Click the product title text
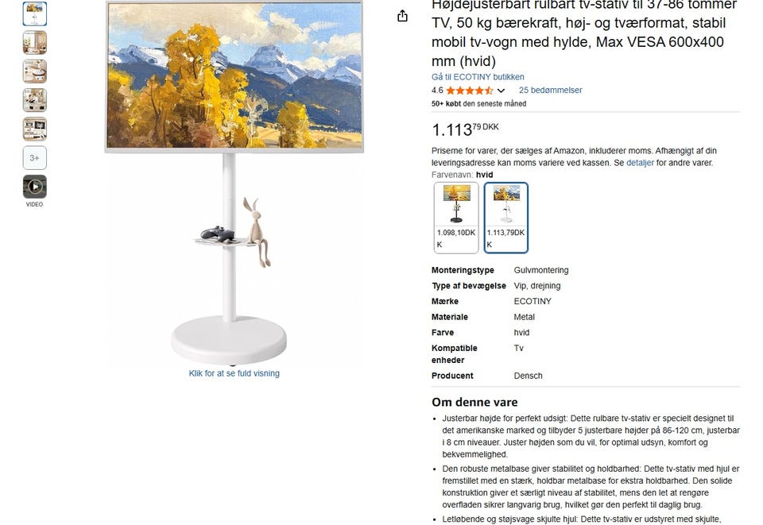The width and height of the screenshot is (763, 525). click(584, 33)
